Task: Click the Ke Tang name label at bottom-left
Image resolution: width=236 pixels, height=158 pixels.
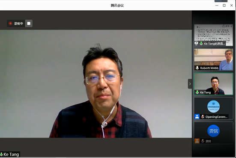Action: coord(11,155)
